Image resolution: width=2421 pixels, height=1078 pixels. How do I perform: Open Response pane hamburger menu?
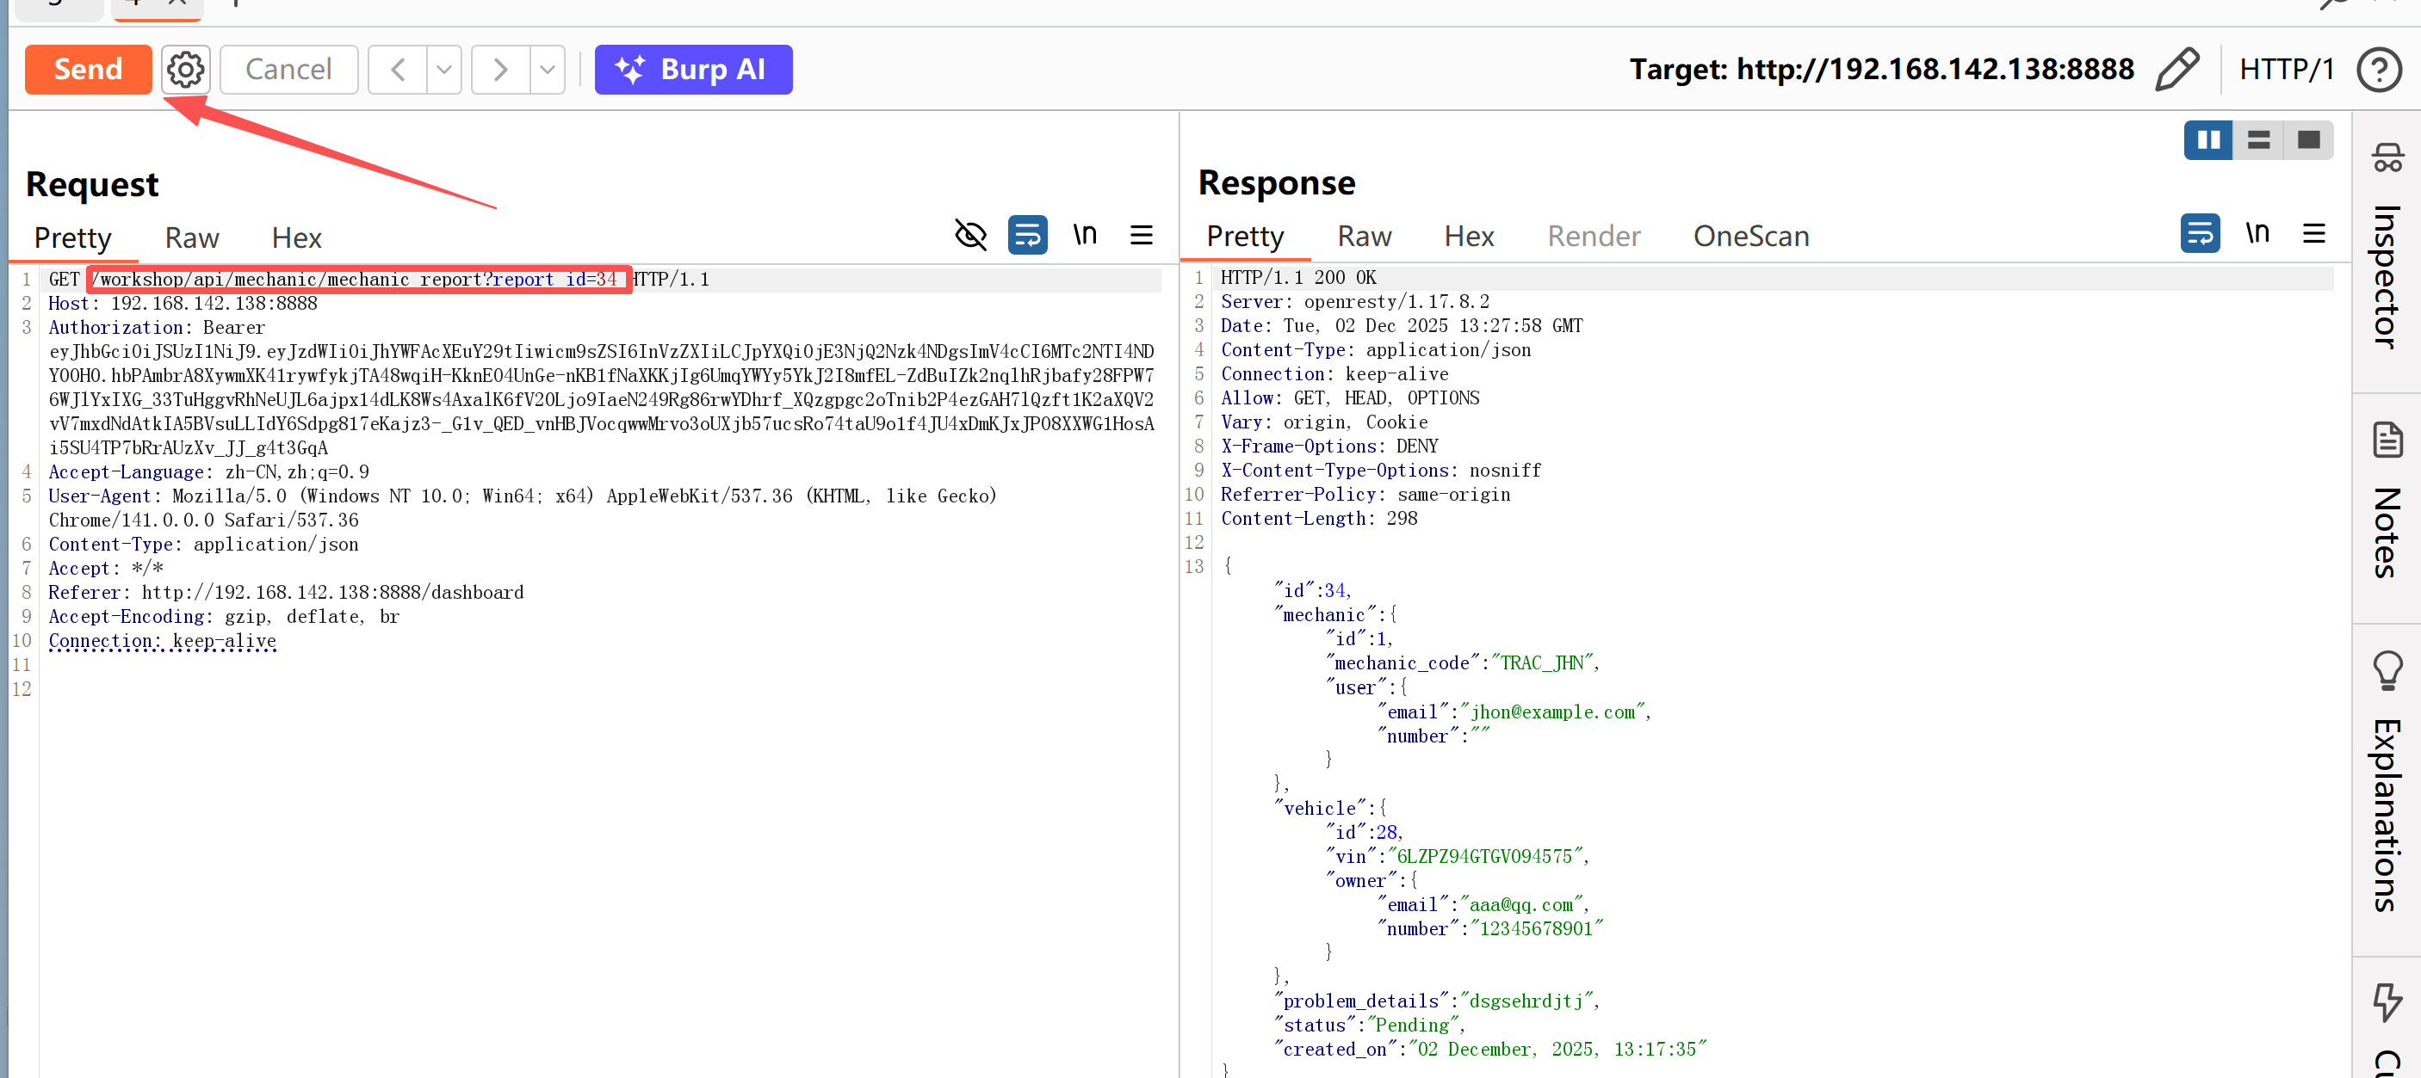2314,233
